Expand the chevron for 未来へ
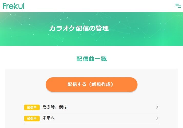The width and height of the screenshot is (183, 128). [x=157, y=118]
